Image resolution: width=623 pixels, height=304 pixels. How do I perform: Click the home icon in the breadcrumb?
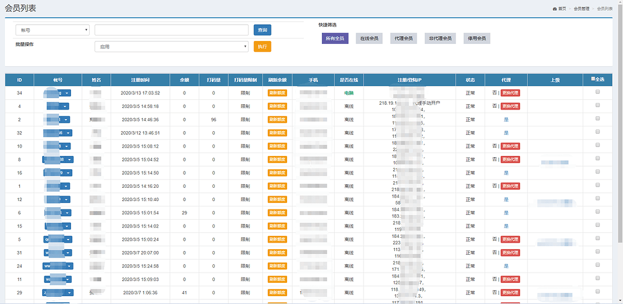coord(554,9)
